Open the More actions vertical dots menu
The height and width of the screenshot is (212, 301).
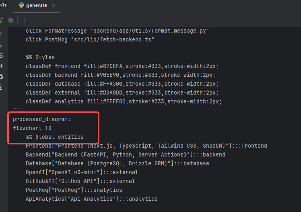(24, 20)
